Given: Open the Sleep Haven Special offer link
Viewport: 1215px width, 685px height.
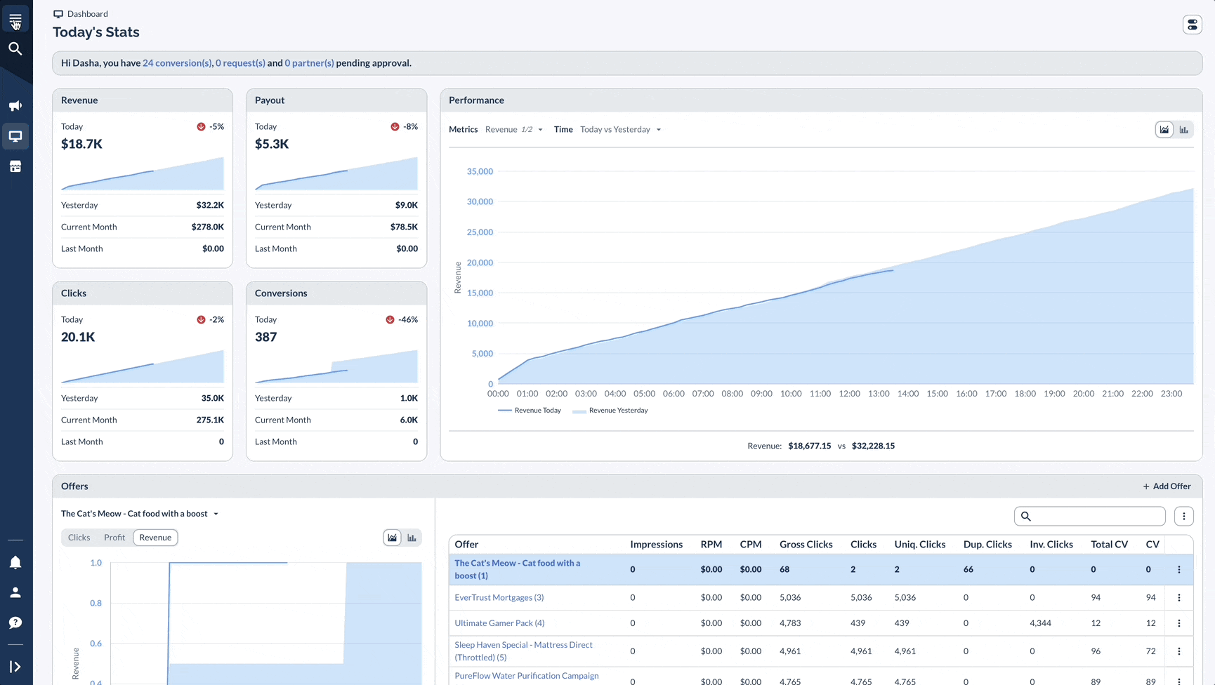Looking at the screenshot, I should [523, 651].
